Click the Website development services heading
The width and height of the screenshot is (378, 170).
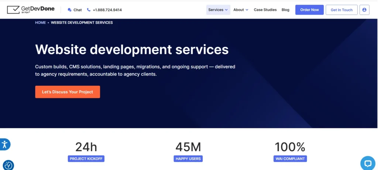coord(132,50)
